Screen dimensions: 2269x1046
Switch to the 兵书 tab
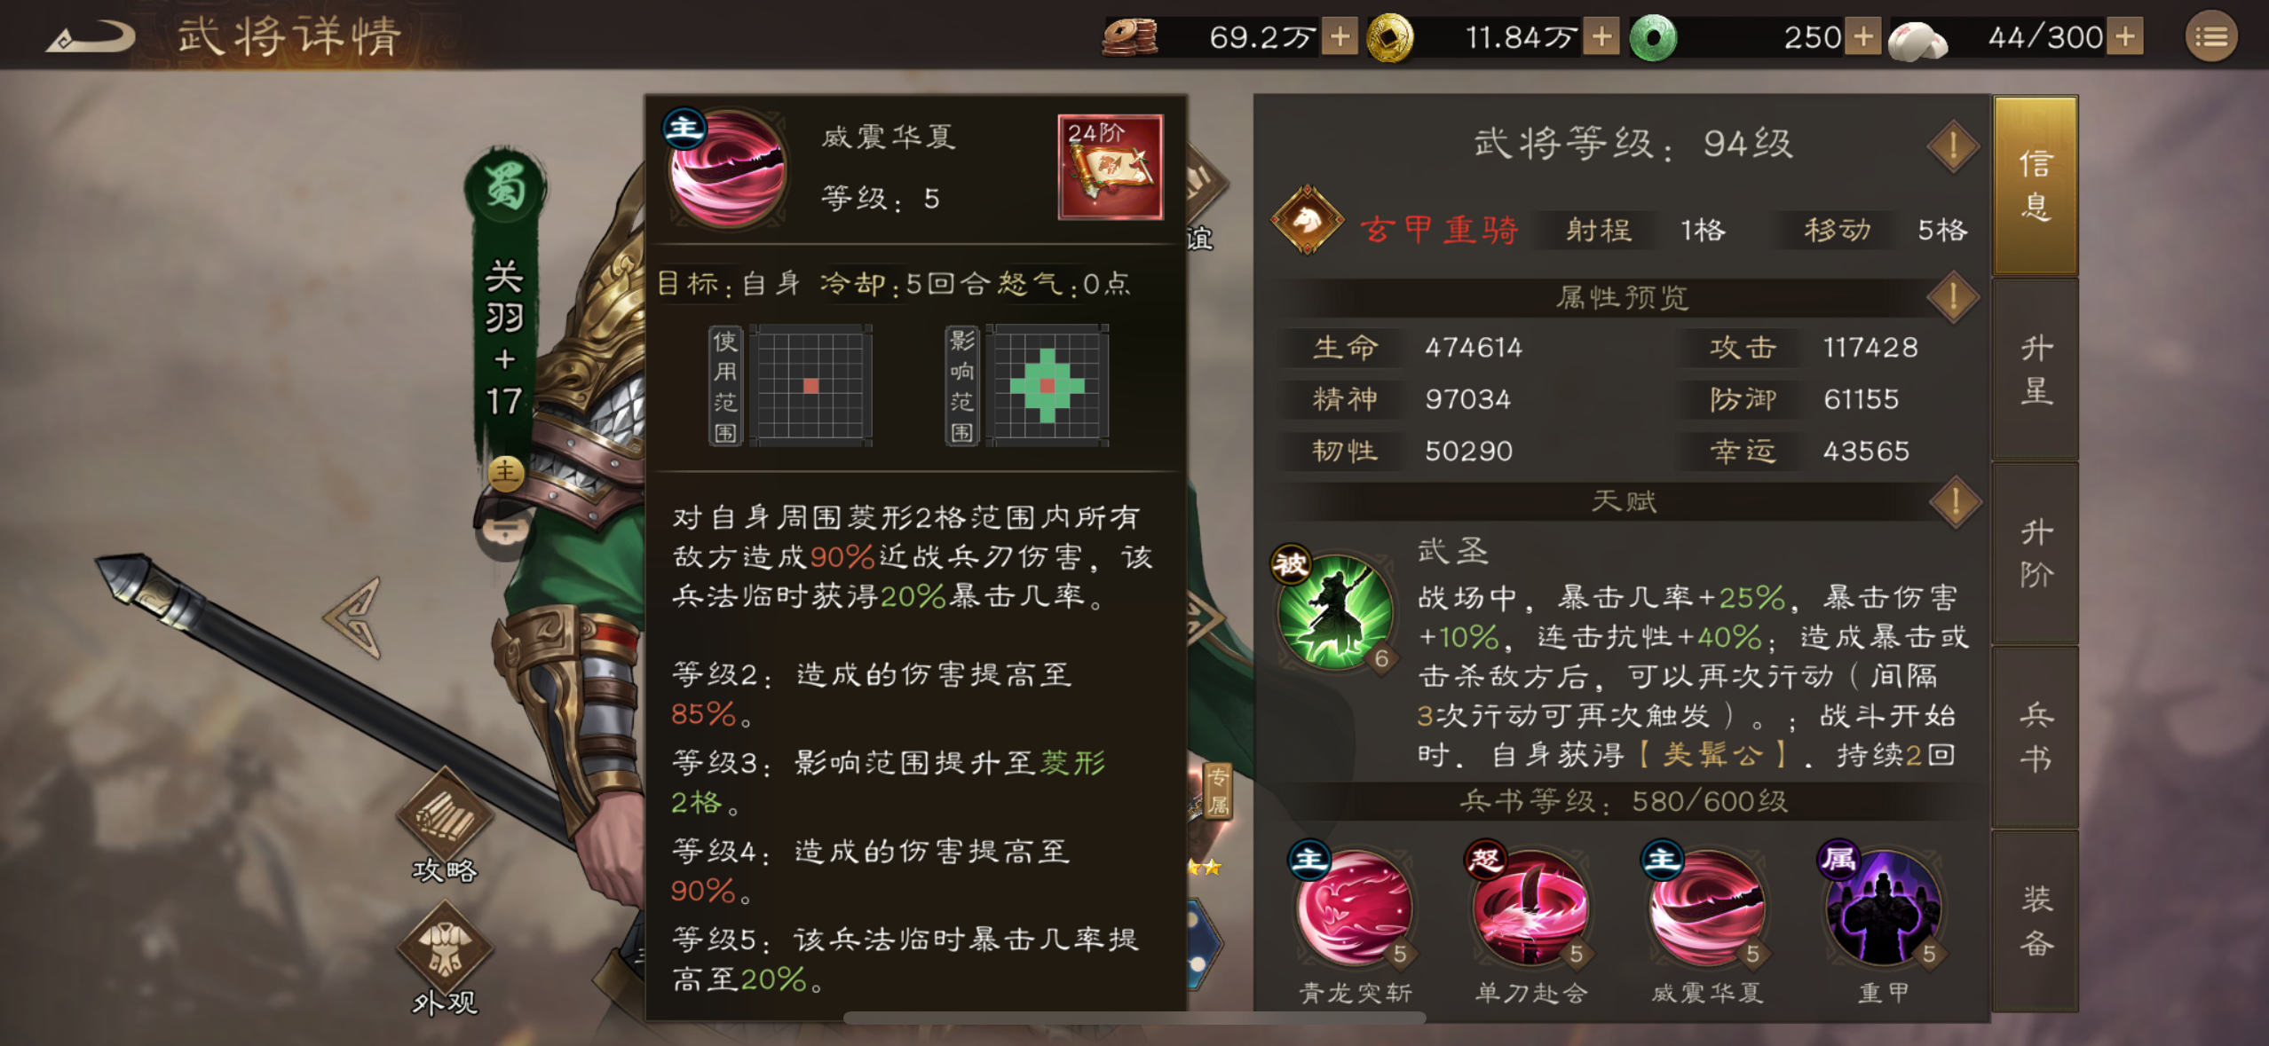coord(2035,738)
